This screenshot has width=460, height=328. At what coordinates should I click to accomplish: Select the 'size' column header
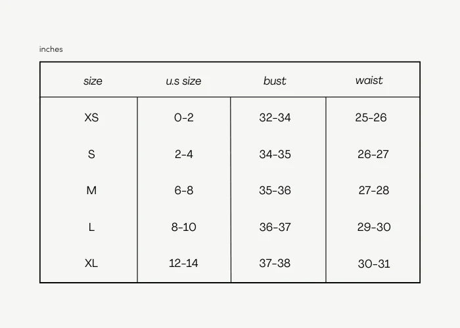tap(93, 81)
